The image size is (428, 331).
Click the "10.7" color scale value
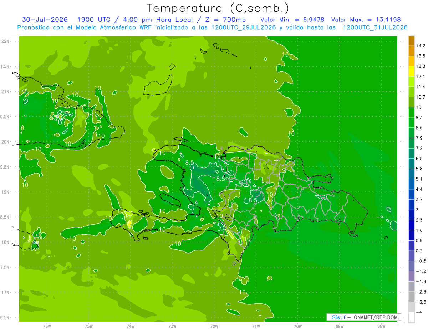421,97
